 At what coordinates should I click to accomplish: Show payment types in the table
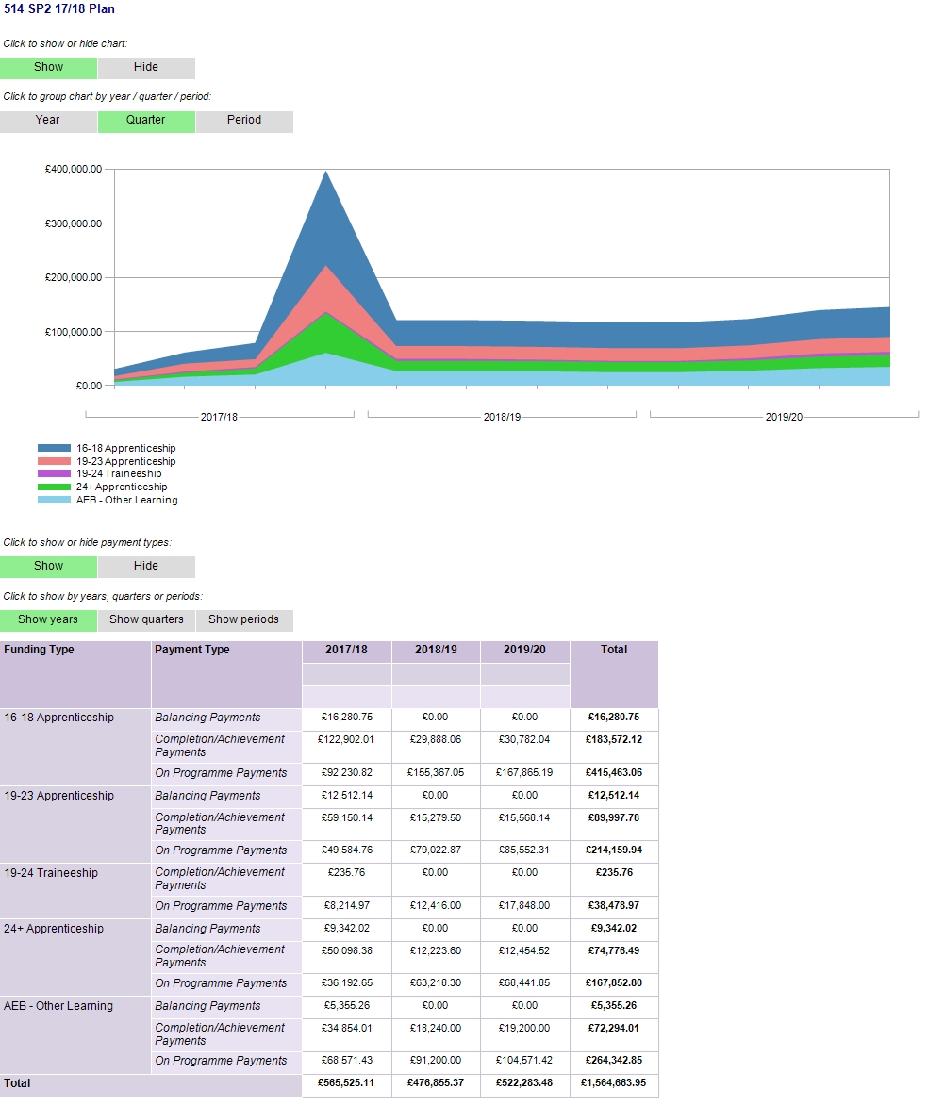click(x=48, y=567)
